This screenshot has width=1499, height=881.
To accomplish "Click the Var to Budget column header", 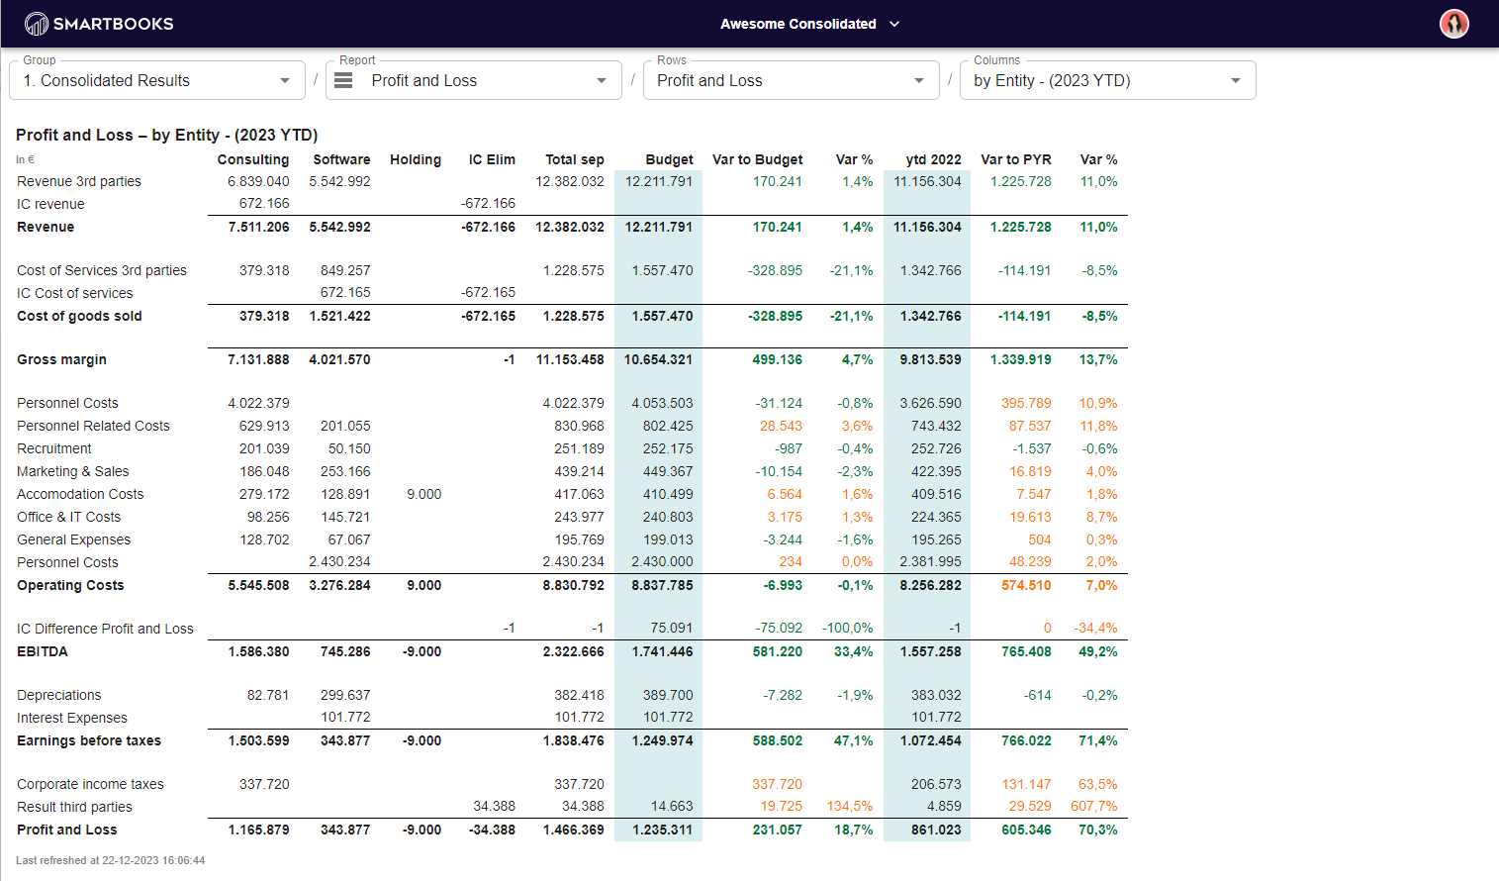I will point(757,159).
